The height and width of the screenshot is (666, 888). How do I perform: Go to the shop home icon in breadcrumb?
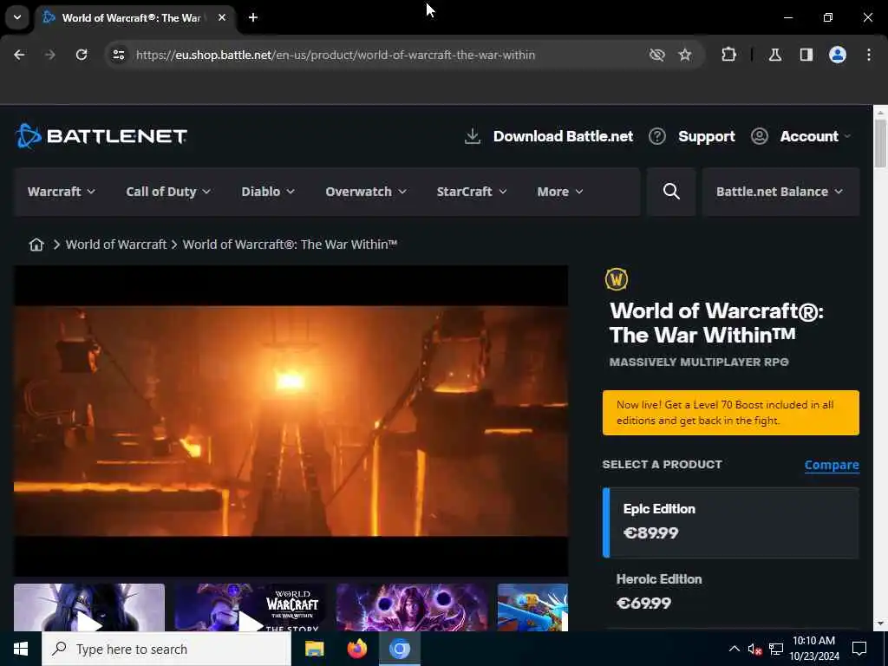[36, 245]
